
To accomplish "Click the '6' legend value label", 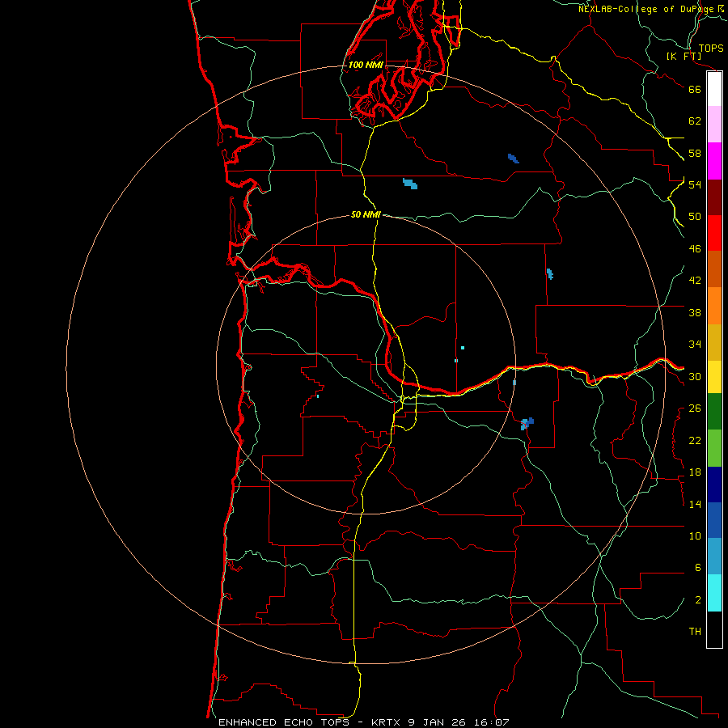I will 698,568.
